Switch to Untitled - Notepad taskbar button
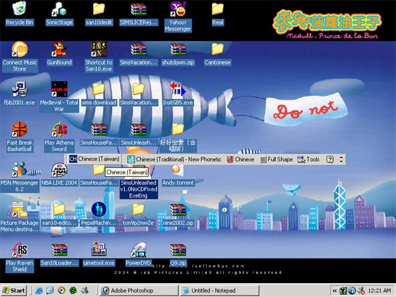Image resolution: width=396 pixels, height=297 pixels. pyautogui.click(x=219, y=290)
